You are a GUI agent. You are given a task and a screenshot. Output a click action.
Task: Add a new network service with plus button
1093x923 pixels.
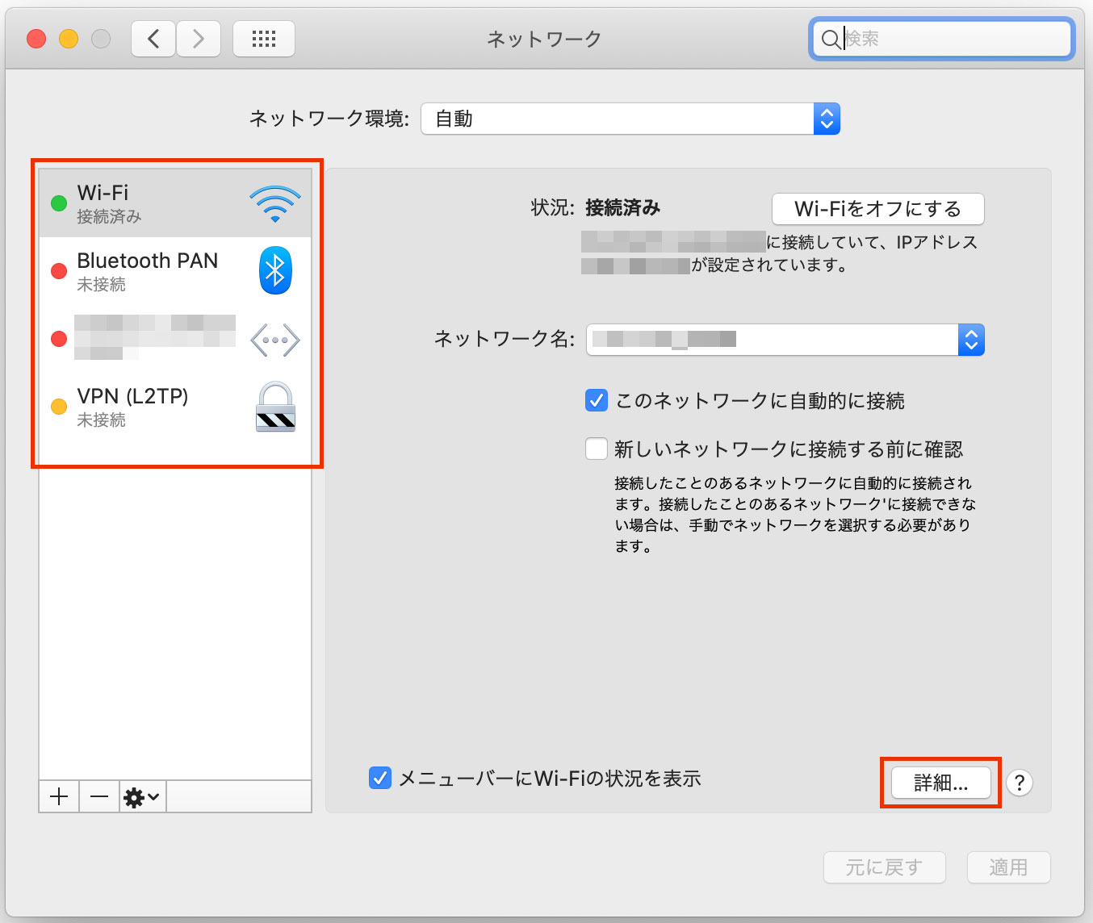59,797
